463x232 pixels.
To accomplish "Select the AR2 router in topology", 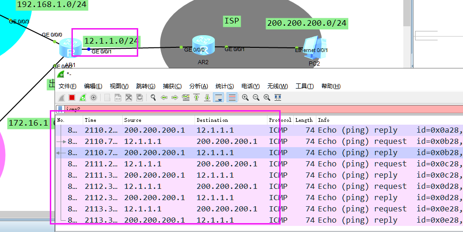I will tap(203, 45).
